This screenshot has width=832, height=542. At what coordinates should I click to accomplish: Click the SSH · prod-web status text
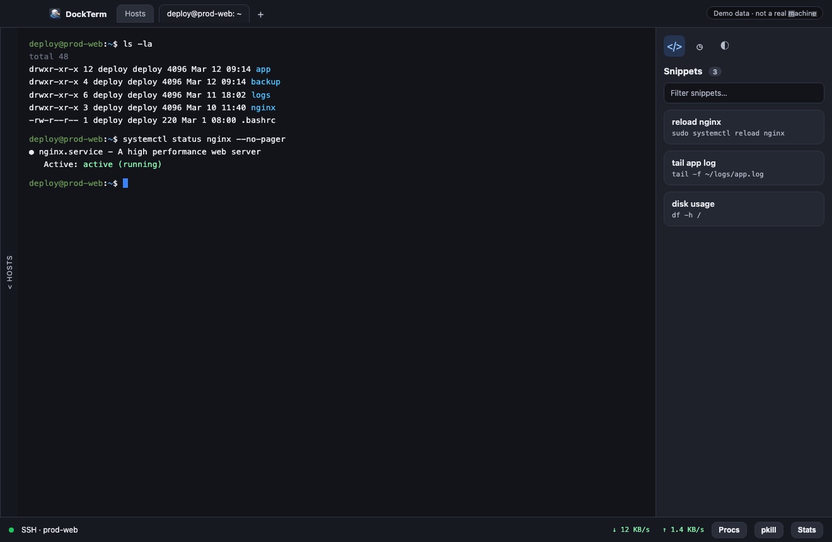(49, 530)
